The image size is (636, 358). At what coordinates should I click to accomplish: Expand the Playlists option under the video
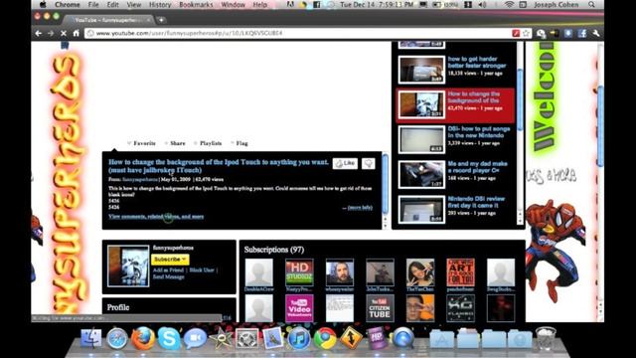(x=208, y=143)
